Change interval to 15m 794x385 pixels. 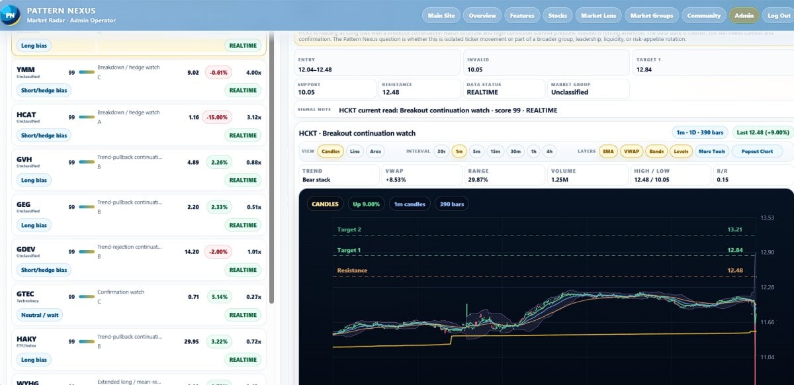pos(496,151)
